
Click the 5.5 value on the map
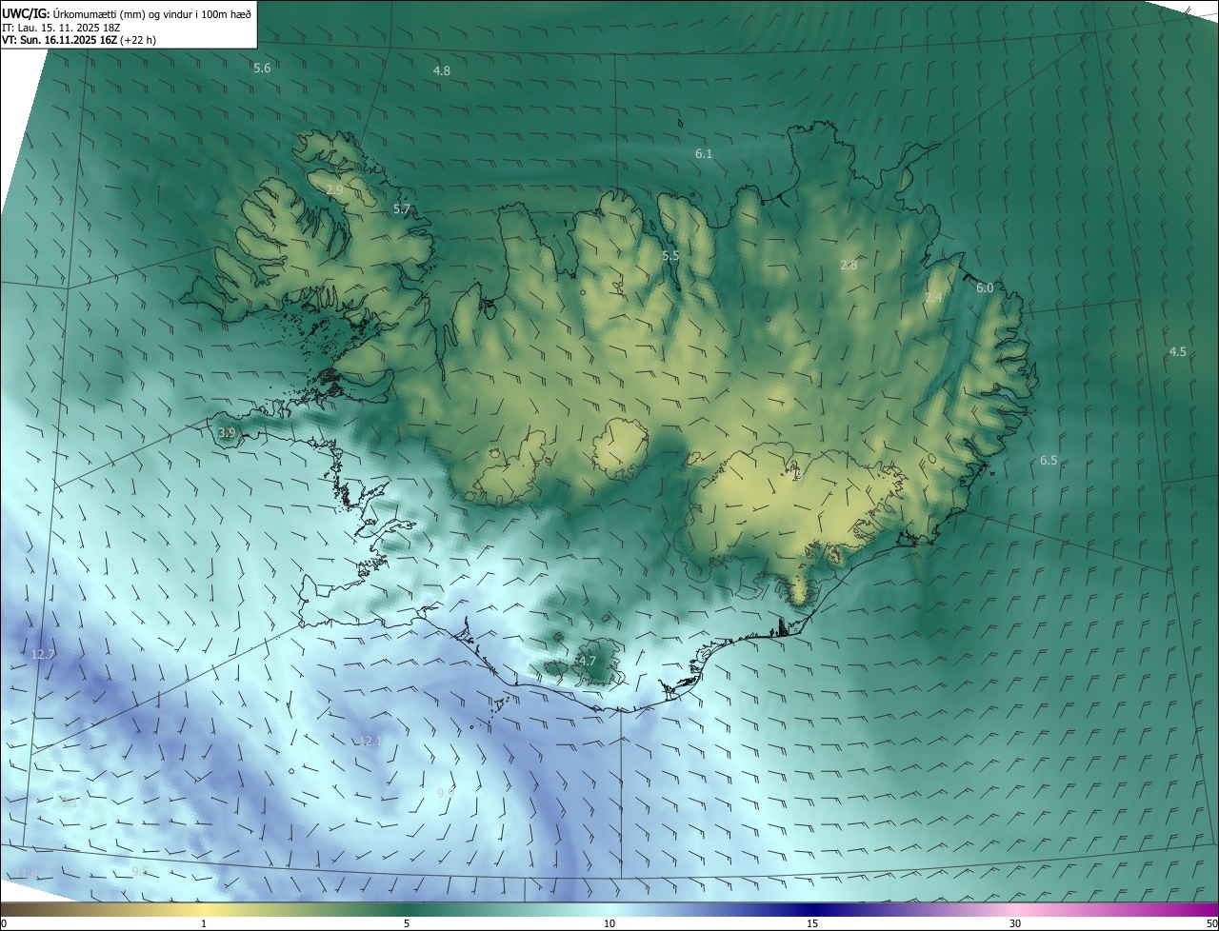(670, 256)
